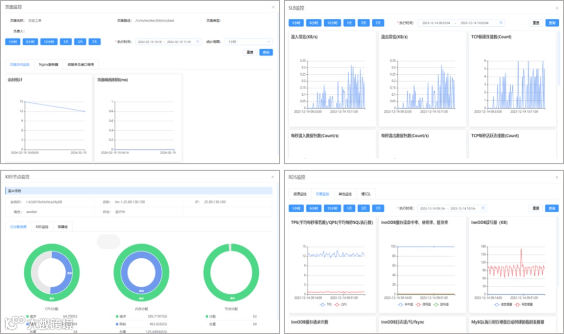Select the 3天 range in SLB监控 panel
Image resolution: width=564 pixels, height=334 pixels.
[x=363, y=22]
